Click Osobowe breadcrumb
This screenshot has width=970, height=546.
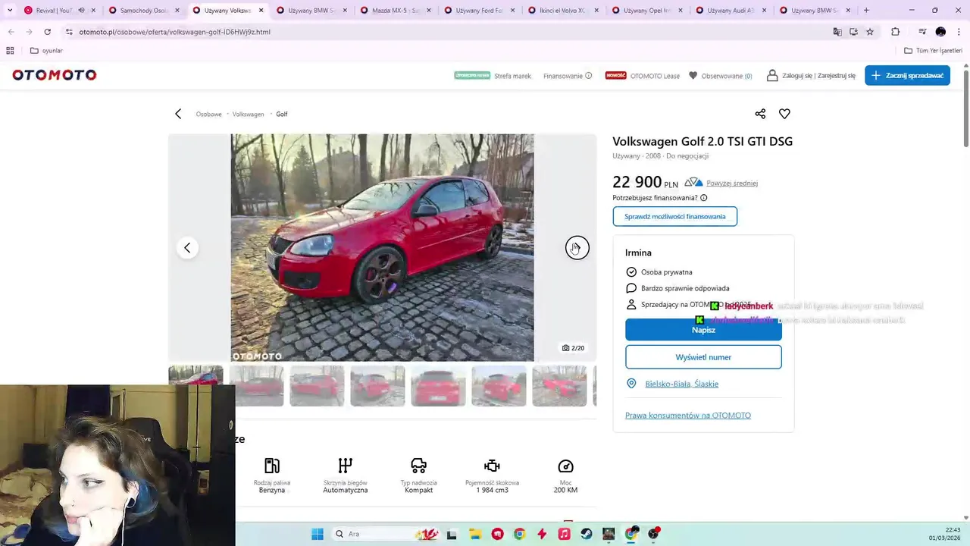[x=208, y=114]
